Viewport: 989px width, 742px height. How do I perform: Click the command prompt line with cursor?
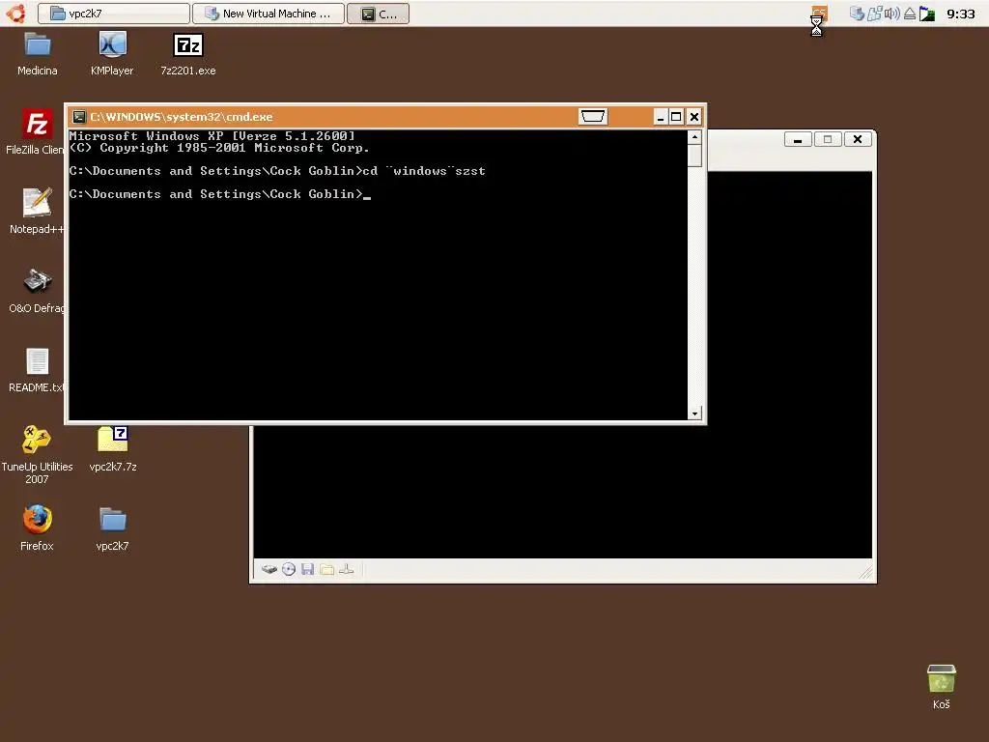220,194
